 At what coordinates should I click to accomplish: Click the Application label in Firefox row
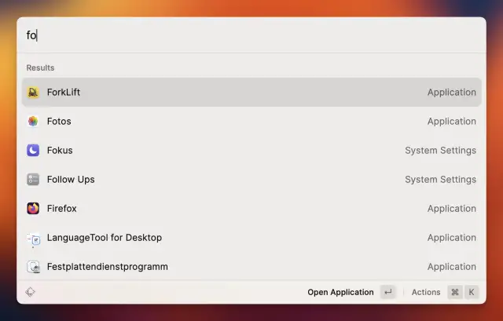click(x=452, y=209)
